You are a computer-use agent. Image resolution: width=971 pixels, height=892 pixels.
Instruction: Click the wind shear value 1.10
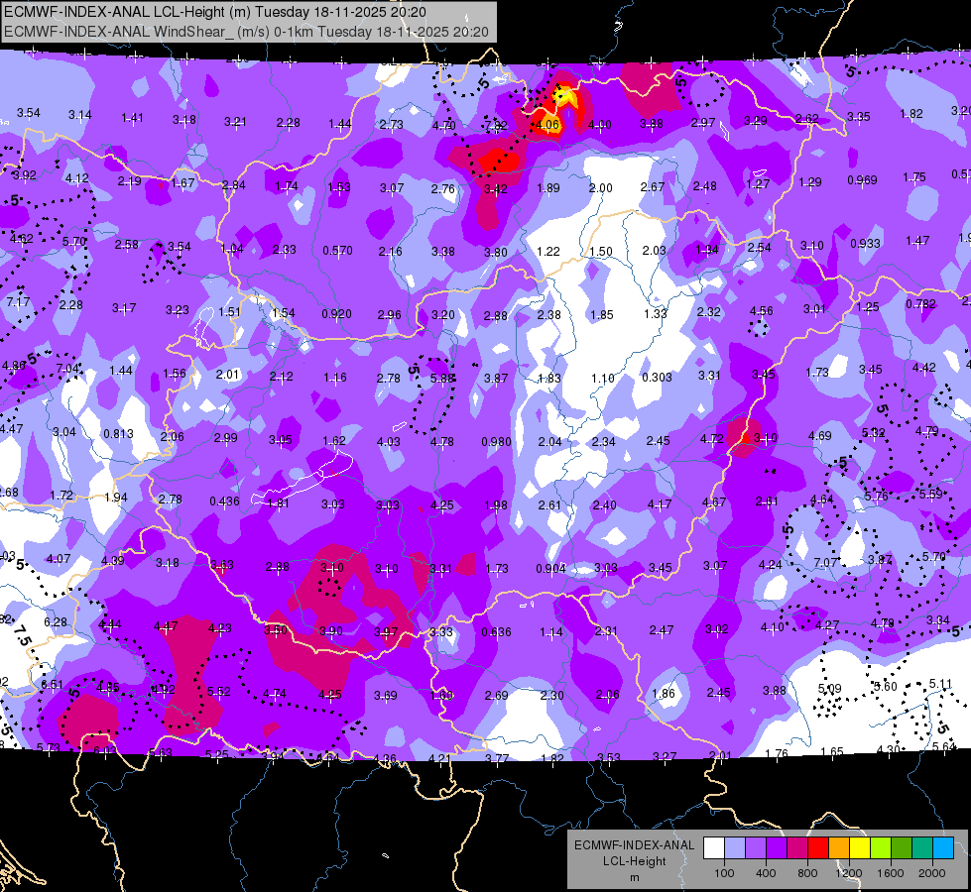(x=603, y=379)
